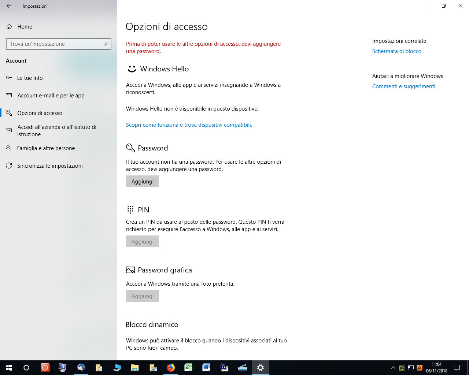Click 'Windows Hello non è disponibile' text
Image resolution: width=469 pixels, height=375 pixels.
(x=192, y=109)
